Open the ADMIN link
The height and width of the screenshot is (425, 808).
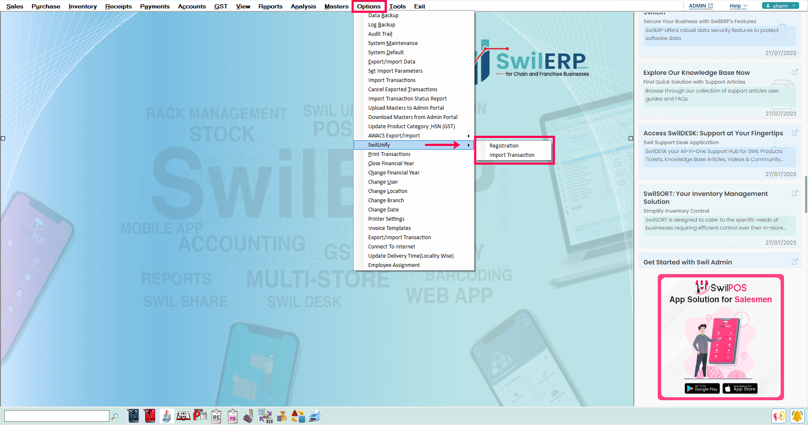701,5
